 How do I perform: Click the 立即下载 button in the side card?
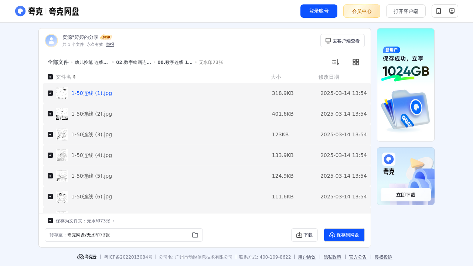coord(406,195)
